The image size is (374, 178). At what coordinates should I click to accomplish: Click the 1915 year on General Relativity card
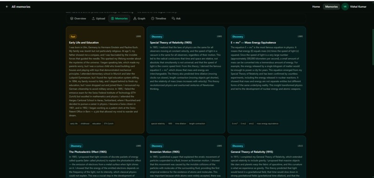(x=300, y=146)
